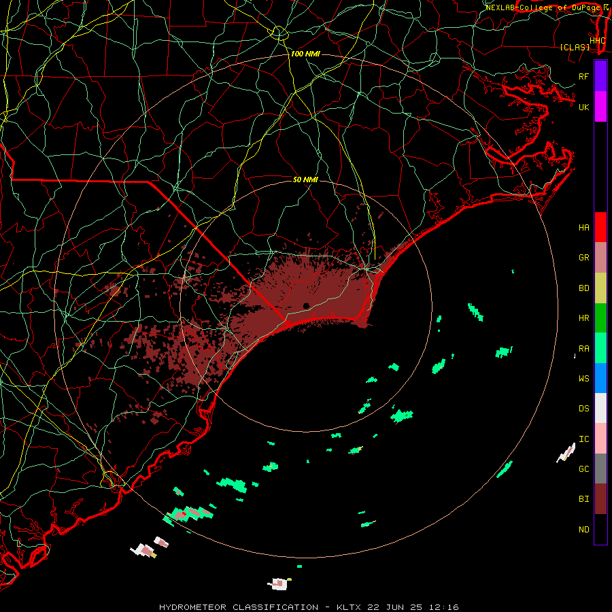Click the HYDROMETEOR CLASSIFICATION title text
Image resolution: width=612 pixels, height=612 pixels.
[x=239, y=607]
